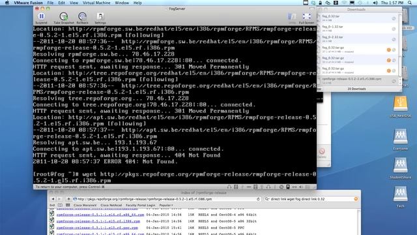Click the volume icon in the menu bar

375,3
